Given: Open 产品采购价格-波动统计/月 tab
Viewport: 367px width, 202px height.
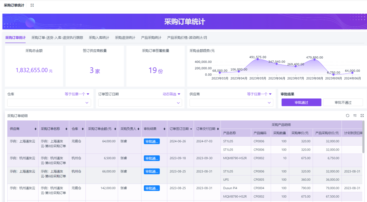Looking at the screenshot, I should pyautogui.click(x=187, y=38).
